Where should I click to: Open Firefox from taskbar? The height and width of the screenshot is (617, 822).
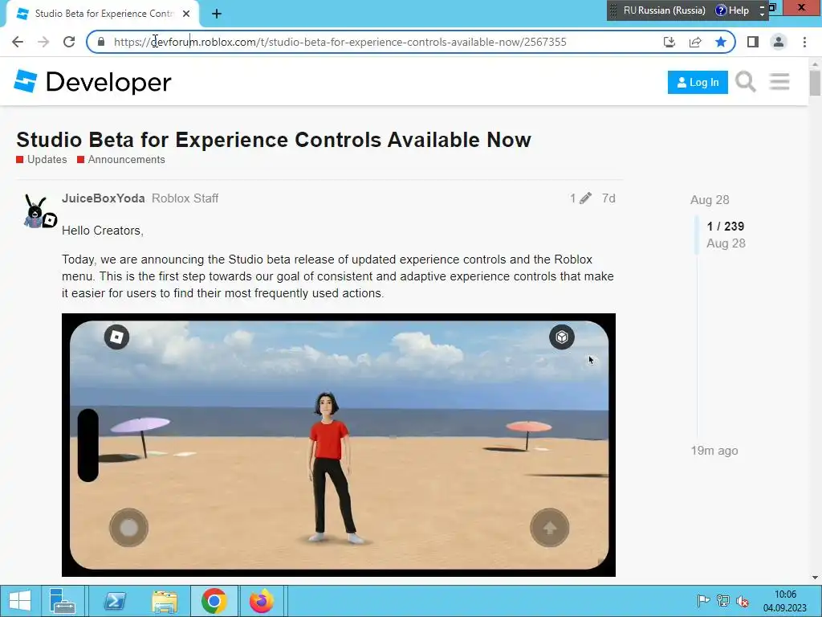[262, 601]
